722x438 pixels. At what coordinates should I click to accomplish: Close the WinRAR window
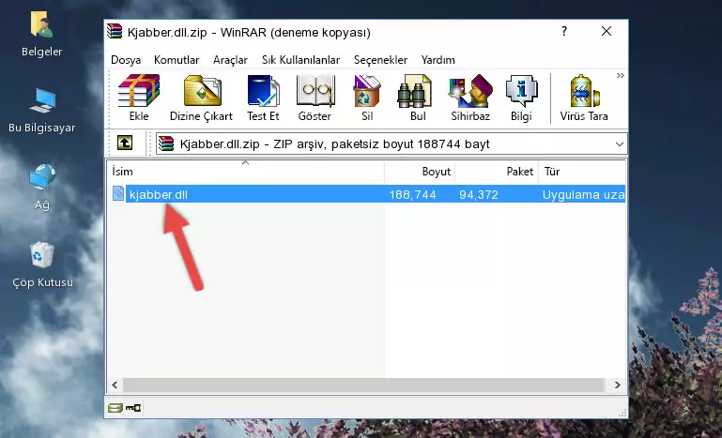[x=607, y=31]
